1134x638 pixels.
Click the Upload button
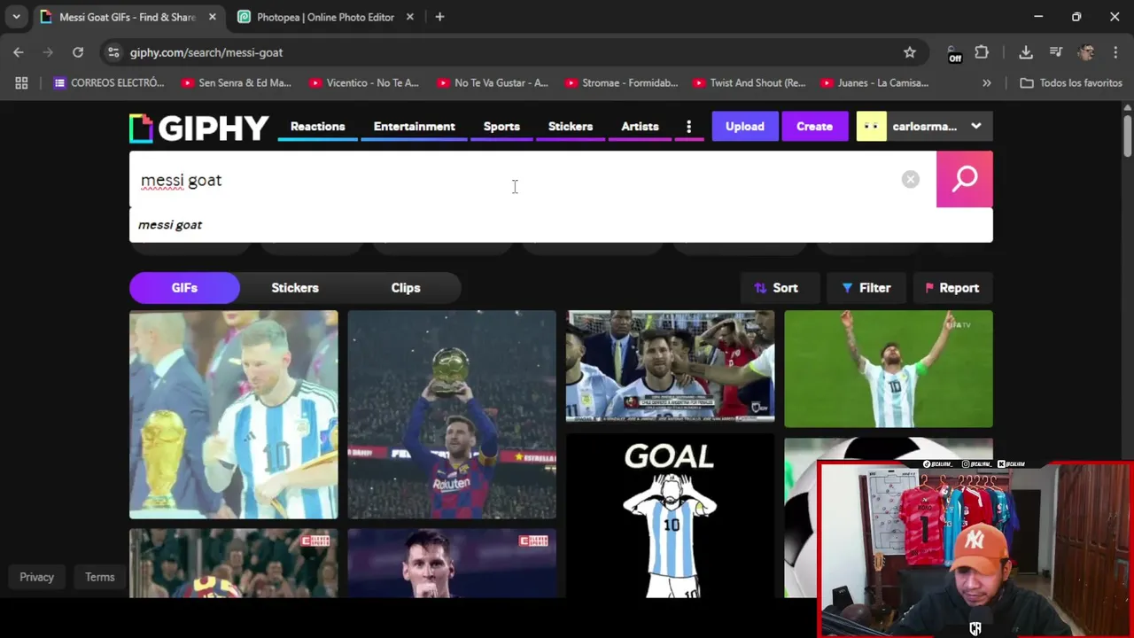(744, 126)
